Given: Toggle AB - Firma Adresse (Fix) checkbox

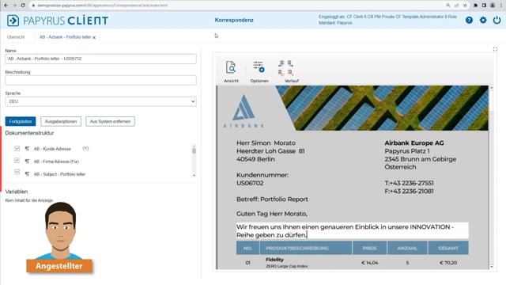Looking at the screenshot, I should [x=17, y=161].
